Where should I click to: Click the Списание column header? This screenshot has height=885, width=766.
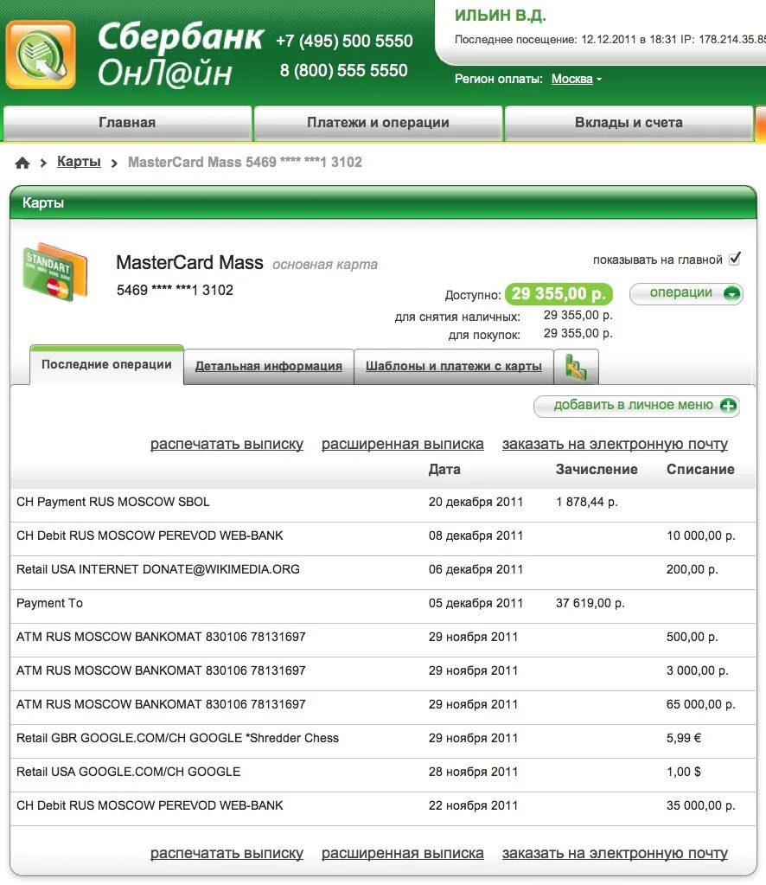[700, 470]
